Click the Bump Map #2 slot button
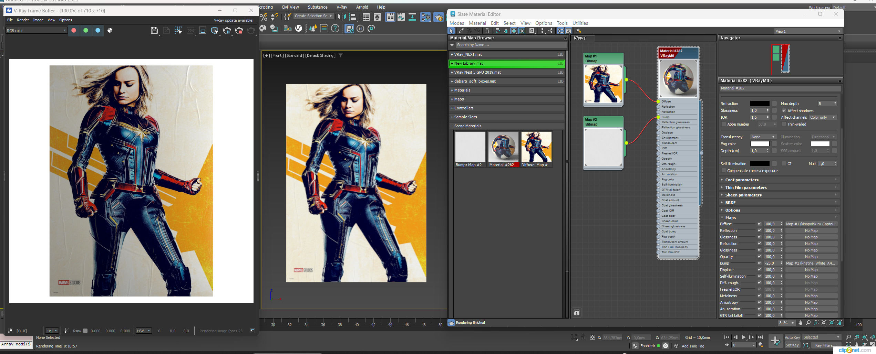 [x=811, y=263]
